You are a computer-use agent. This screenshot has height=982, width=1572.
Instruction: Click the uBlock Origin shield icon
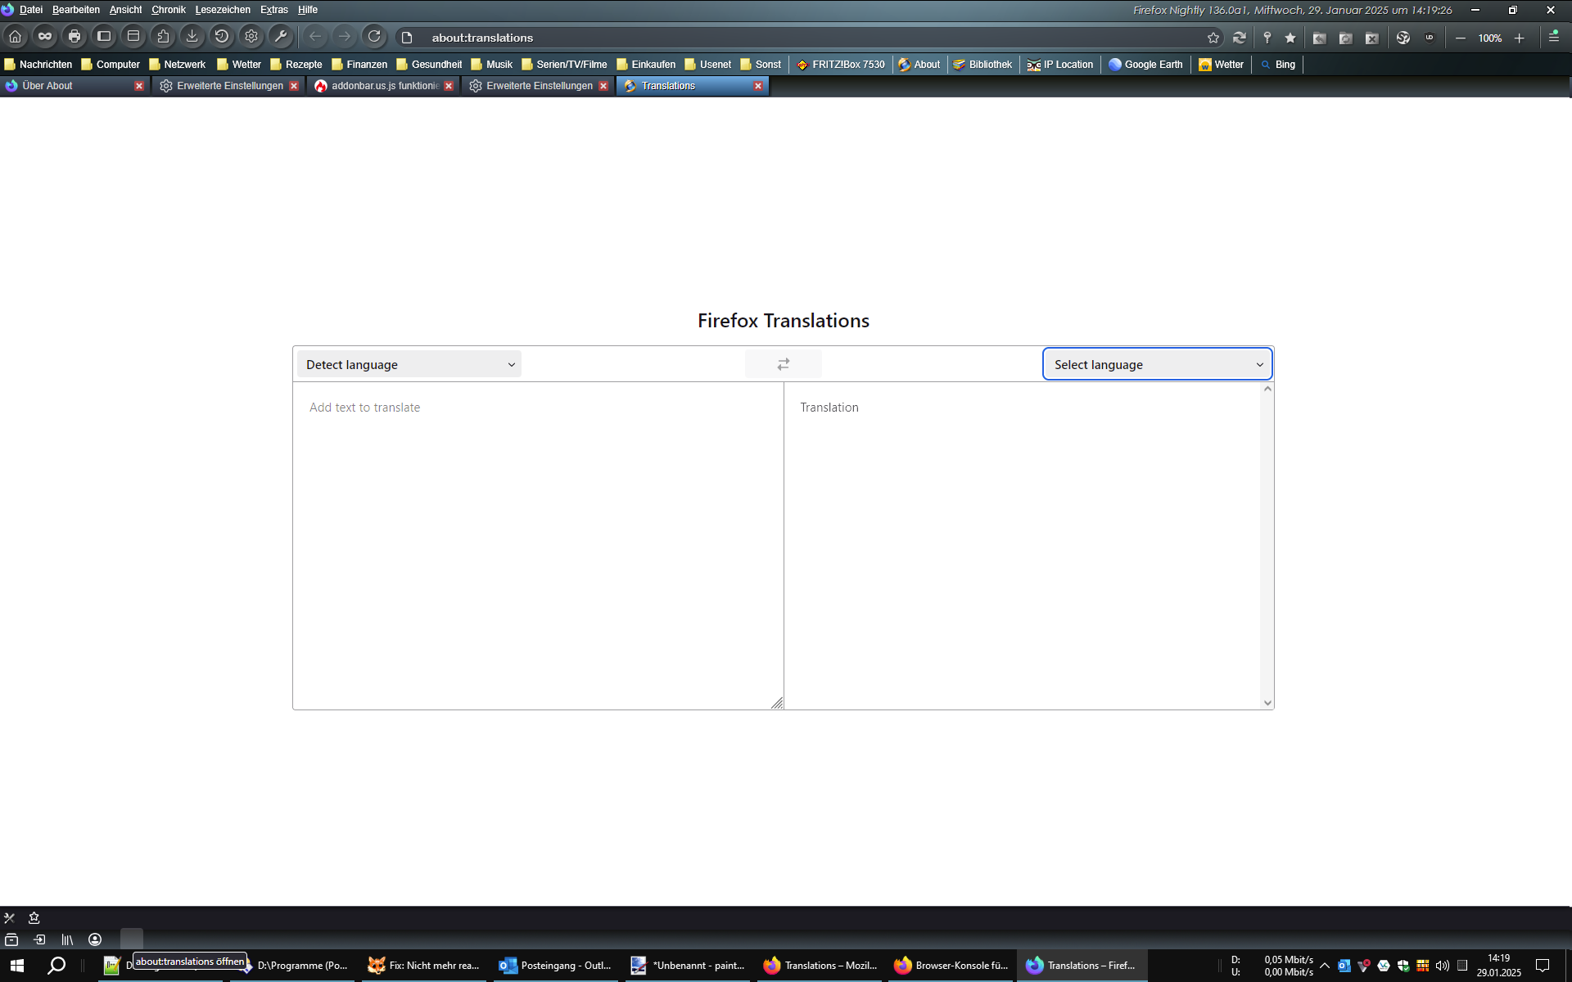coord(1430,38)
